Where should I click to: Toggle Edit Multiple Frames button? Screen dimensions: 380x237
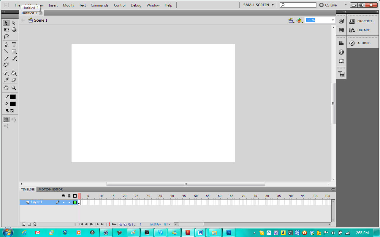coord(129,224)
